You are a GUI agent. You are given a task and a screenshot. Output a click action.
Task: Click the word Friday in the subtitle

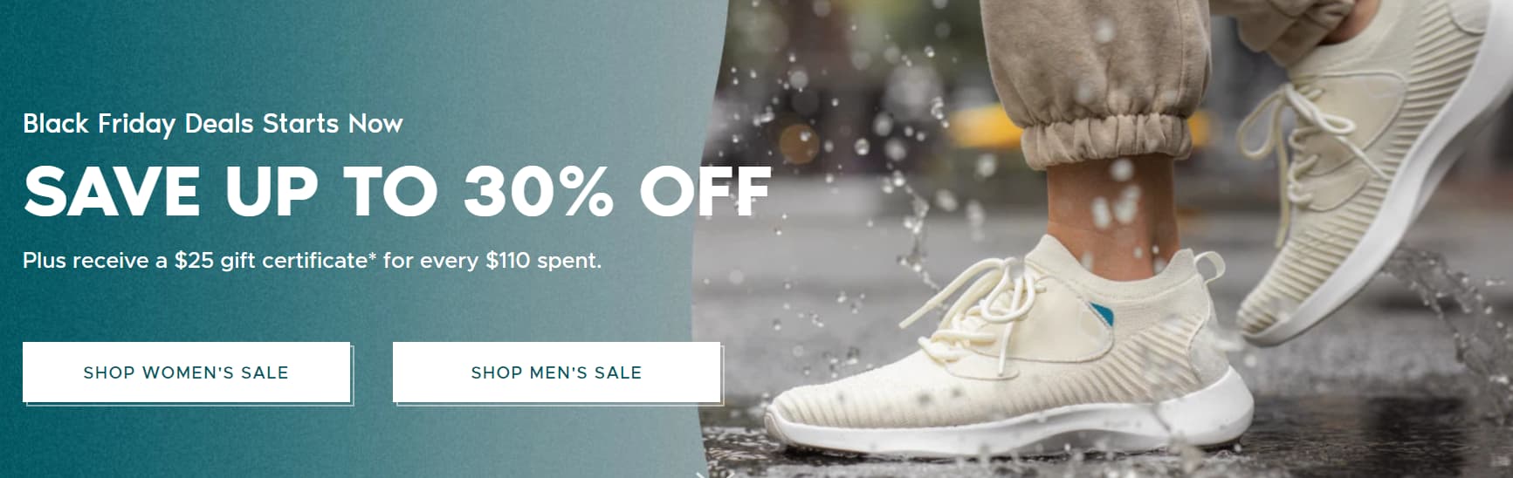tap(136, 124)
